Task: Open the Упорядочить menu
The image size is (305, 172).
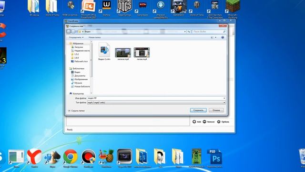Action: click(x=76, y=37)
